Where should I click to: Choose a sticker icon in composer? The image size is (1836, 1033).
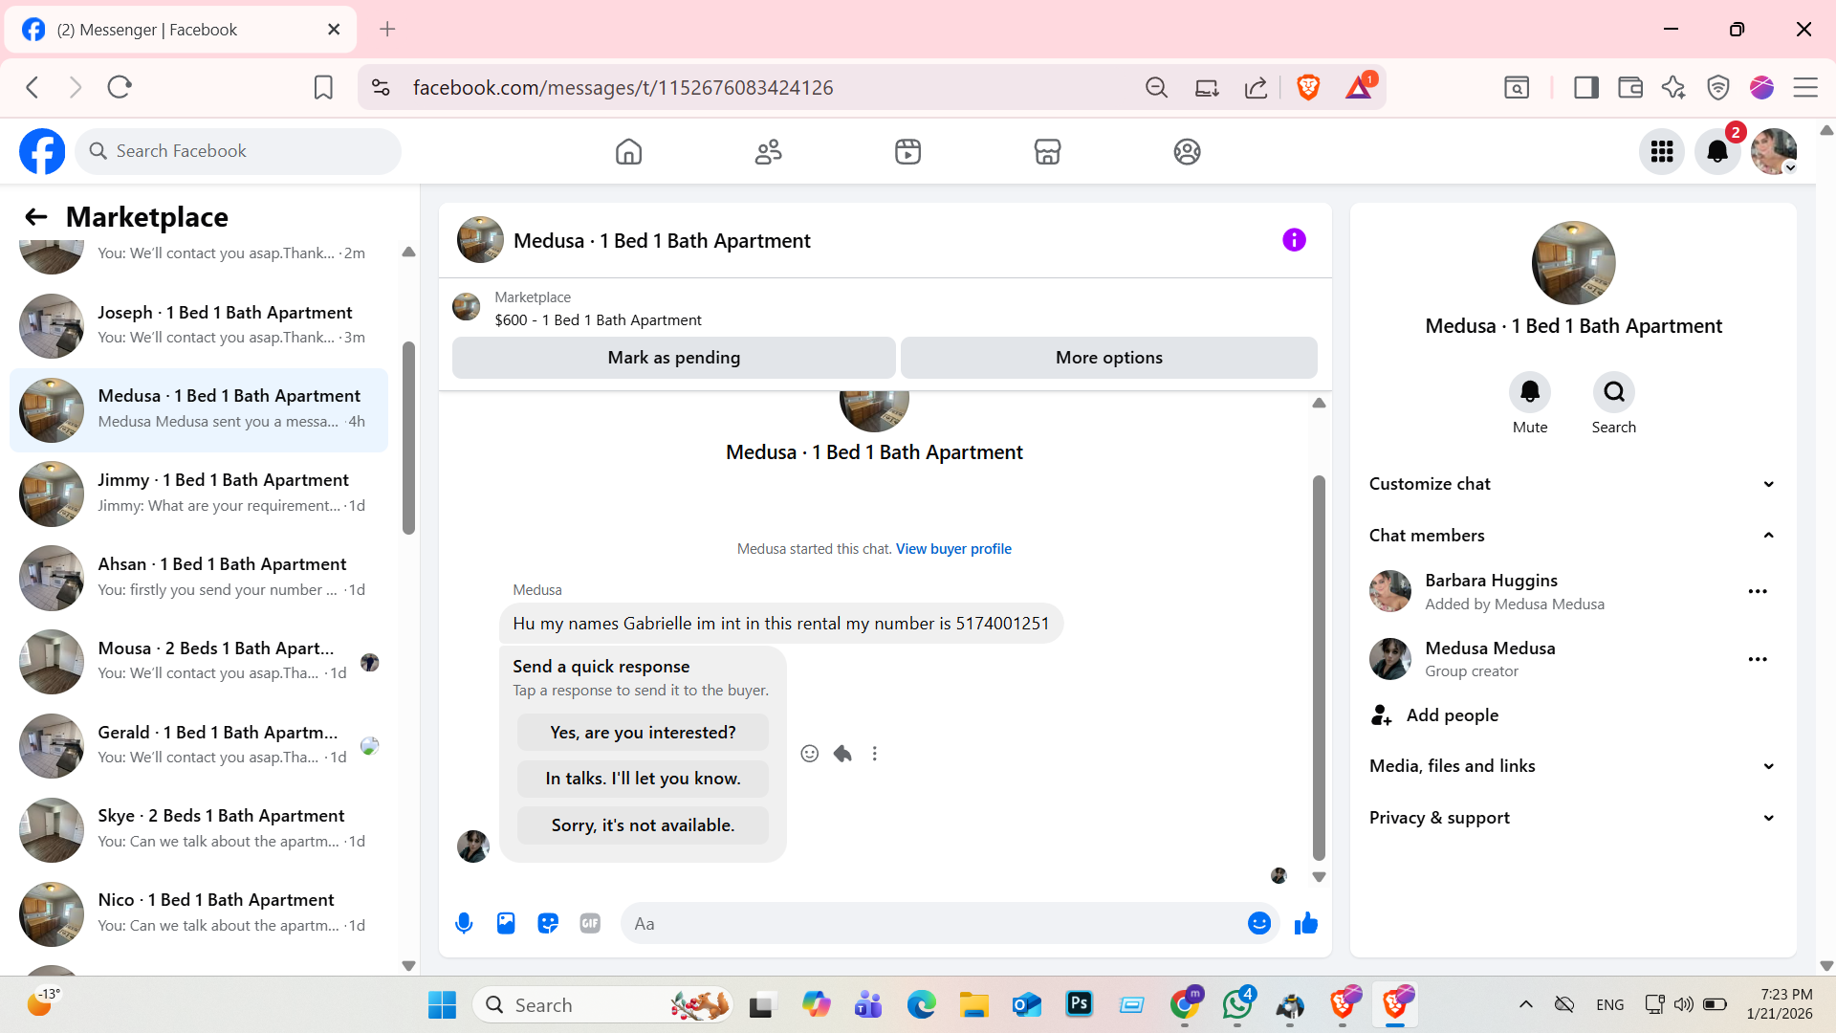tap(548, 923)
